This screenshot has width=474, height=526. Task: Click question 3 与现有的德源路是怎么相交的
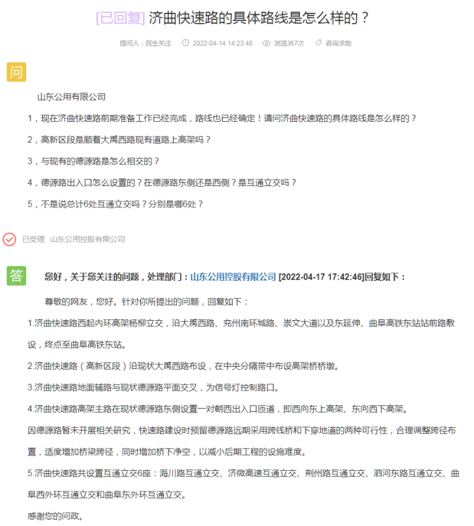click(x=93, y=162)
